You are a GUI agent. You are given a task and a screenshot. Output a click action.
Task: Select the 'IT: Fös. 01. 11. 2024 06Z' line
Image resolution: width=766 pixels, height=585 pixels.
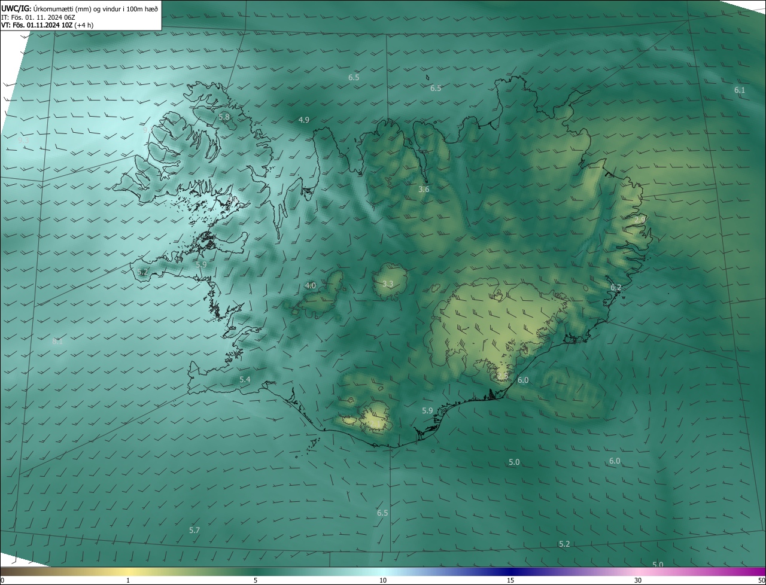39,17
